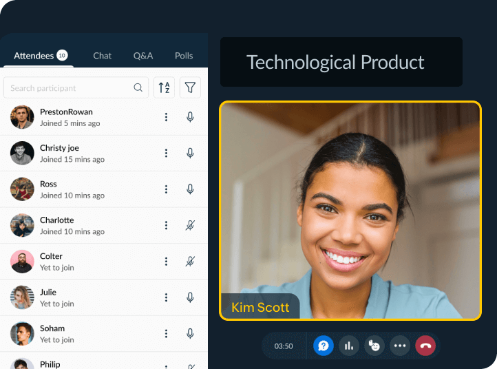Click 'Joined 5 mins ago' text
The height and width of the screenshot is (369, 497).
coord(70,123)
